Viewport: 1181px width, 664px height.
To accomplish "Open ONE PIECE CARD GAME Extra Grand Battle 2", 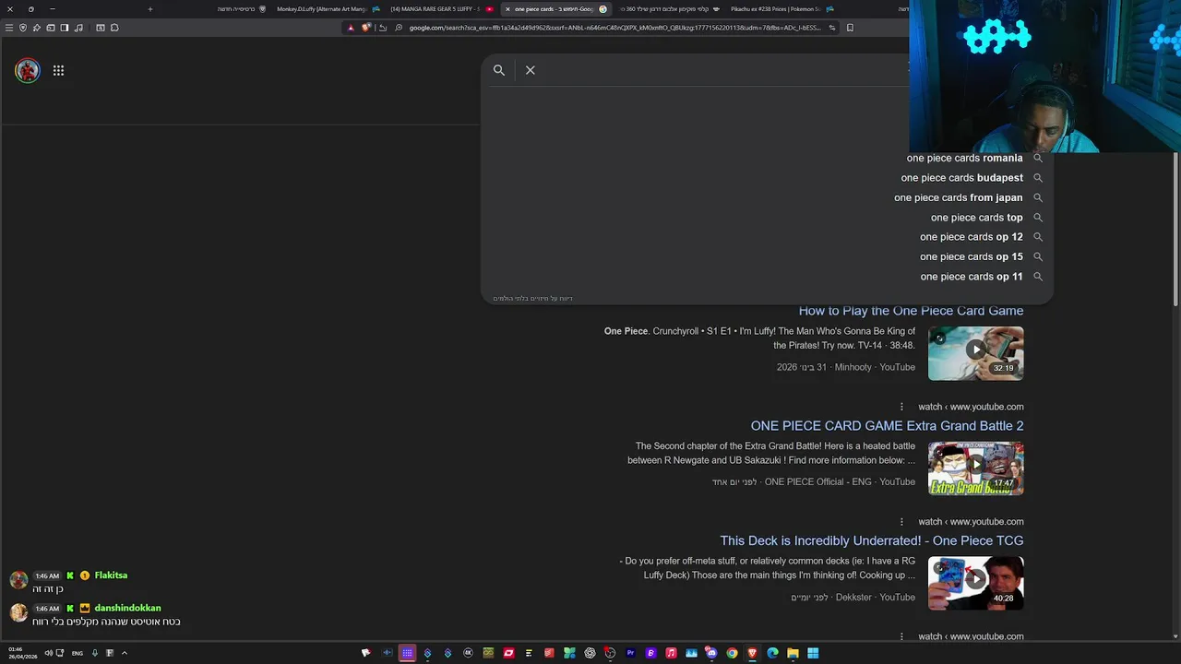I will (x=887, y=426).
